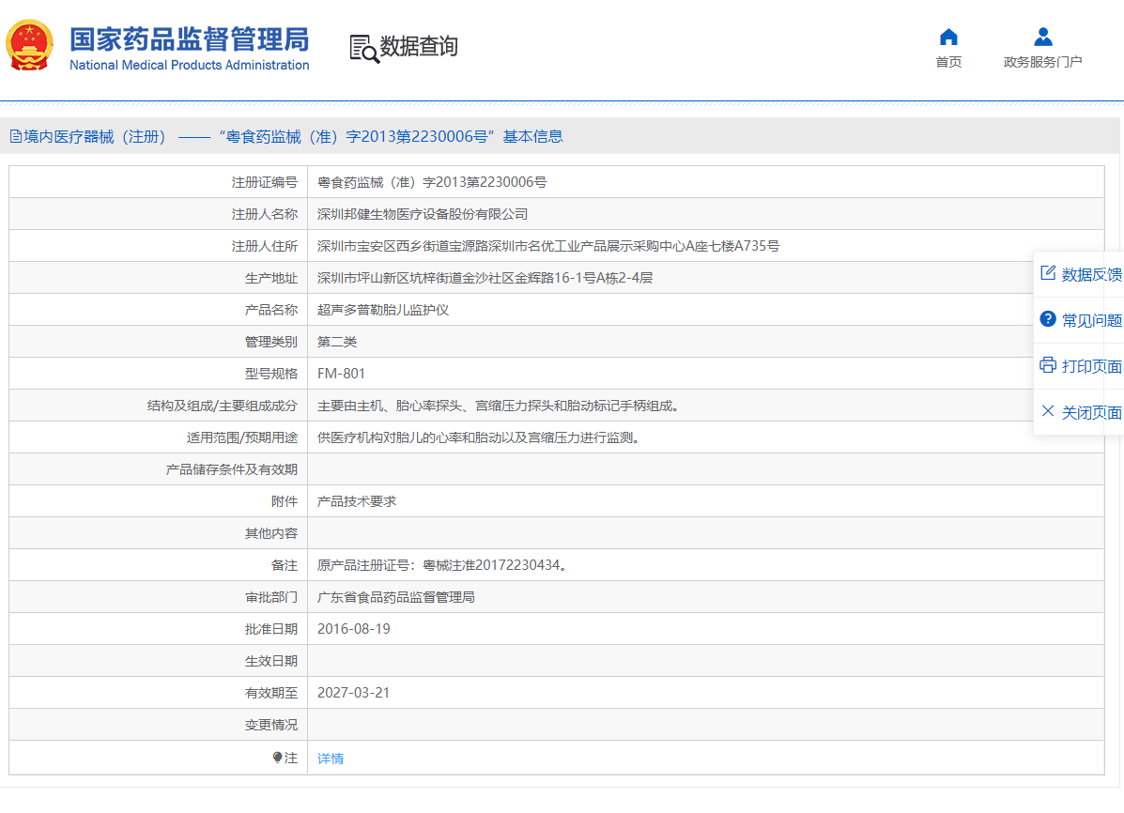
Task: Click the 数据反馈 edit pencil icon
Action: (1048, 273)
